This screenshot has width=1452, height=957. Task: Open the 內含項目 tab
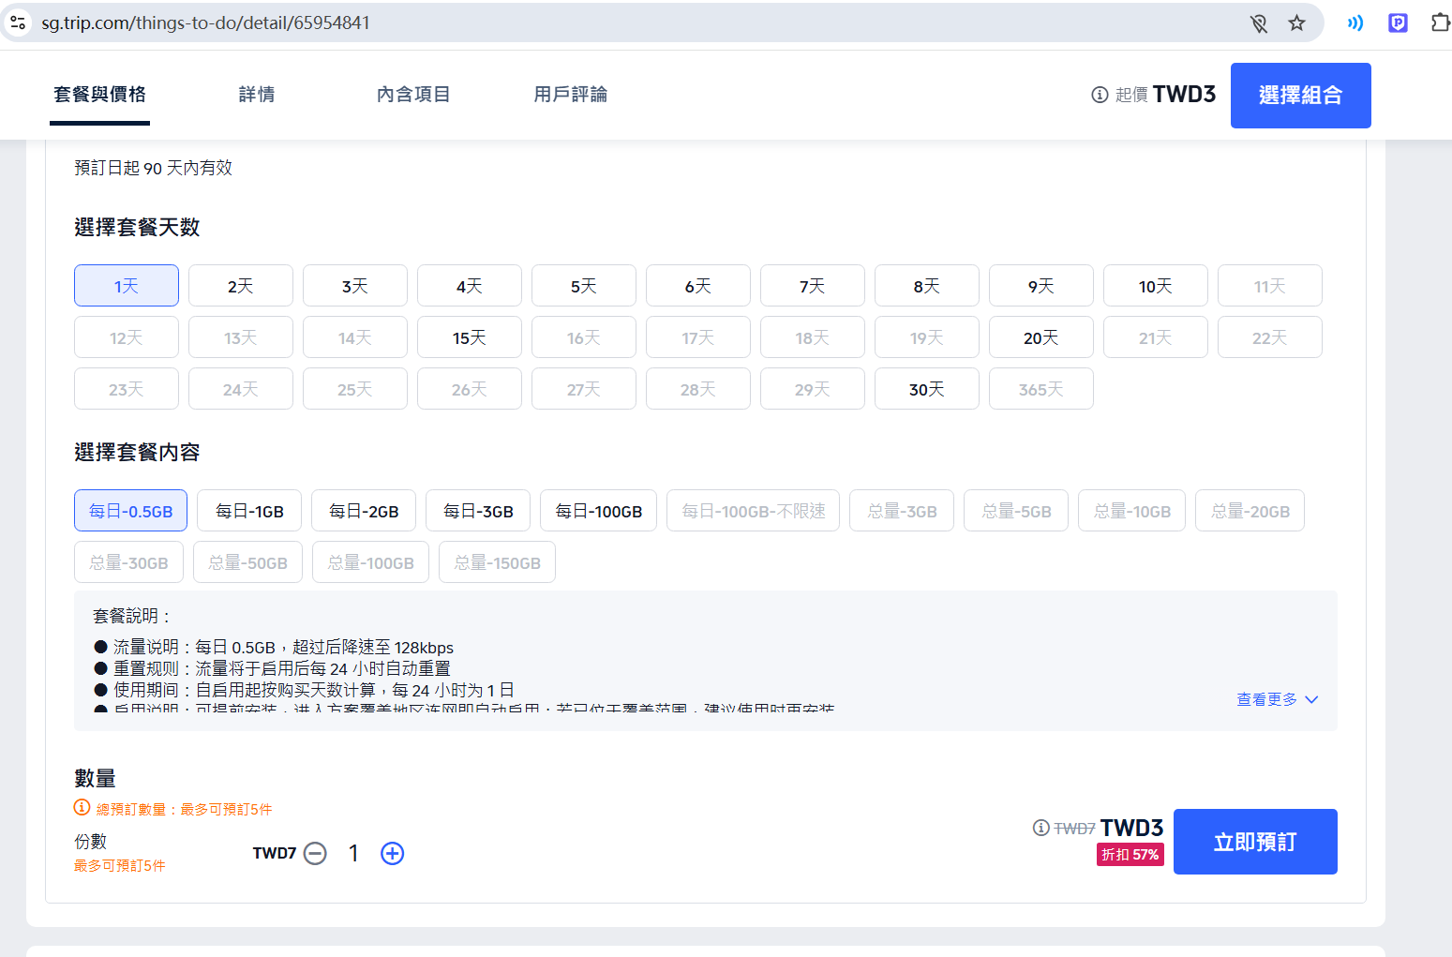tap(413, 94)
